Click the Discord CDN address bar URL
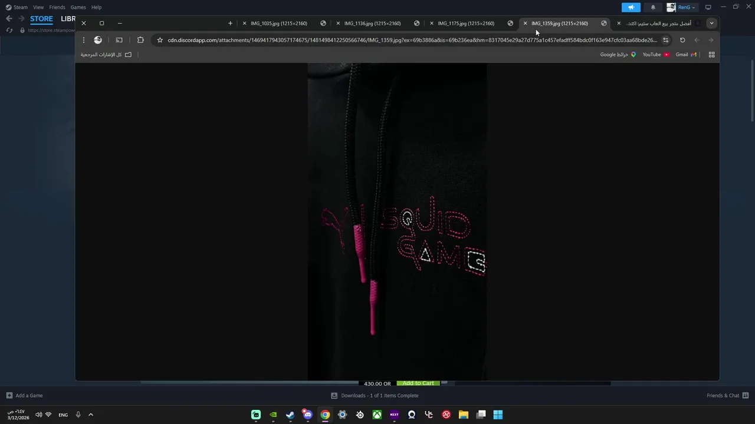755x424 pixels. point(412,40)
